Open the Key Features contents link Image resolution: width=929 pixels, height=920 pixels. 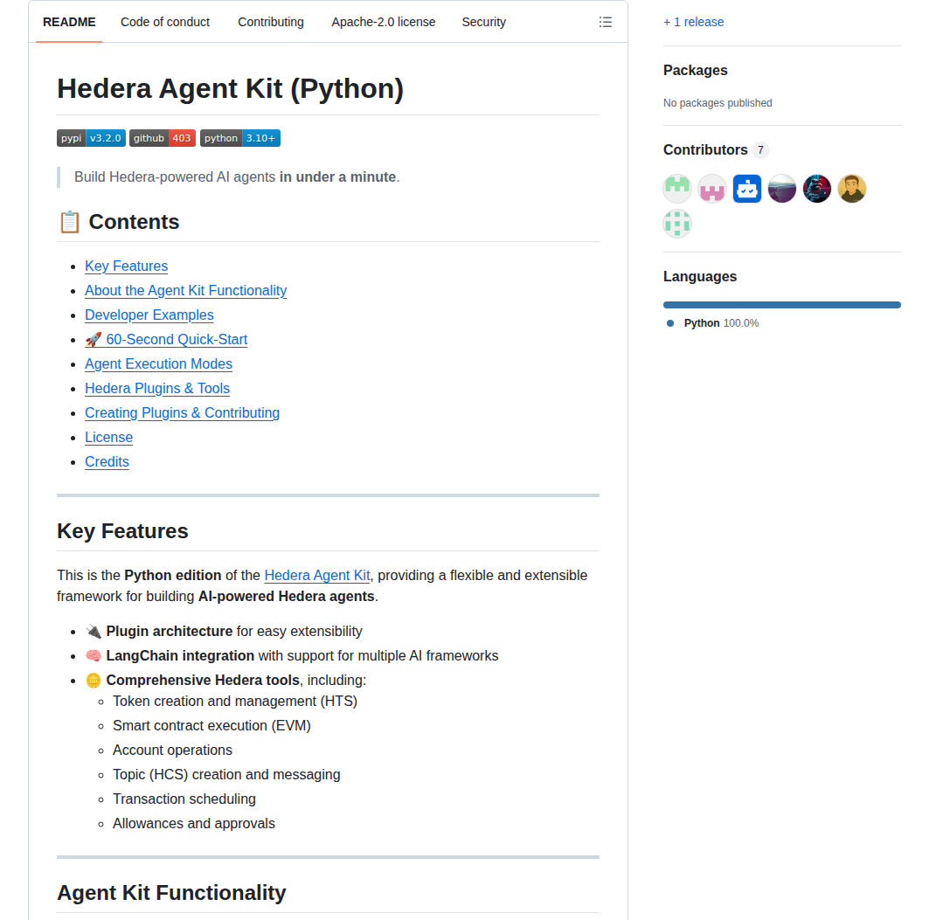[126, 266]
